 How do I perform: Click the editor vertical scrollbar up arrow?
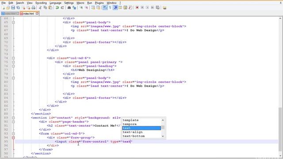[x=280, y=18]
